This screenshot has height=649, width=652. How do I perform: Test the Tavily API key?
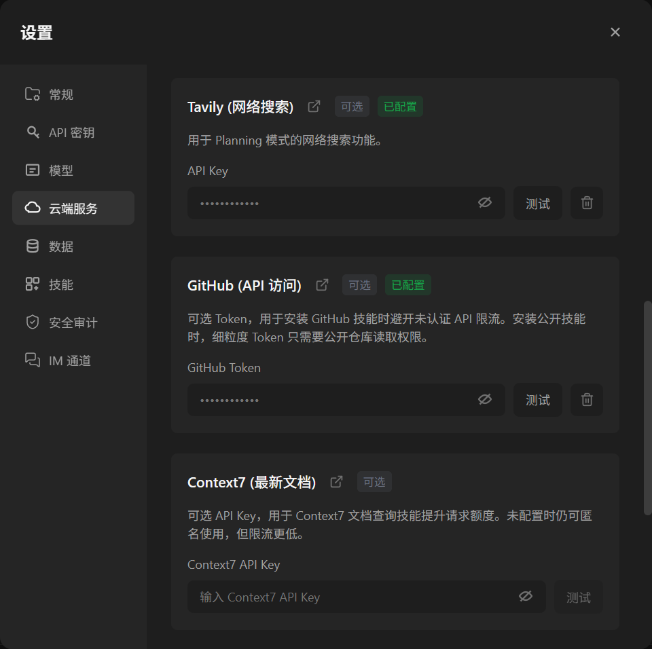point(538,203)
